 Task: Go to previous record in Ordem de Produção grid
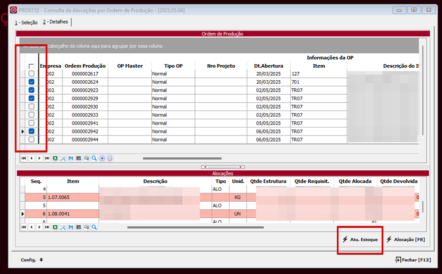31,158
